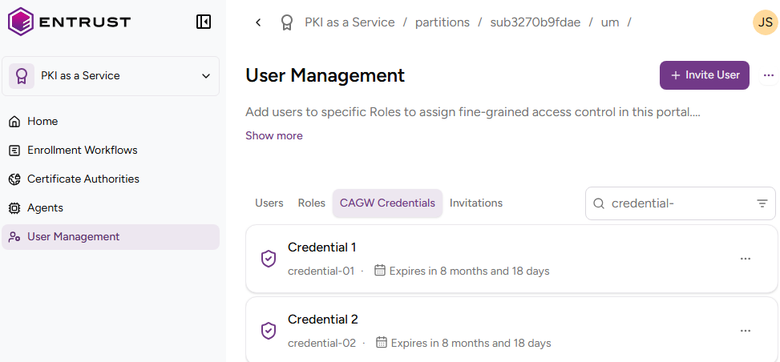The height and width of the screenshot is (362, 780).
Task: Open the JS user avatar menu
Action: pyautogui.click(x=765, y=22)
